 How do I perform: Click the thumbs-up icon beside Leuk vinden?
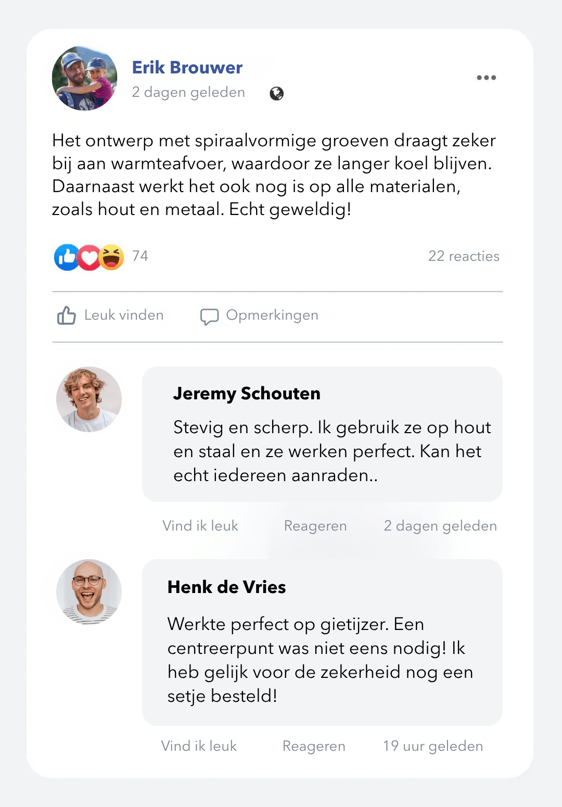(67, 315)
